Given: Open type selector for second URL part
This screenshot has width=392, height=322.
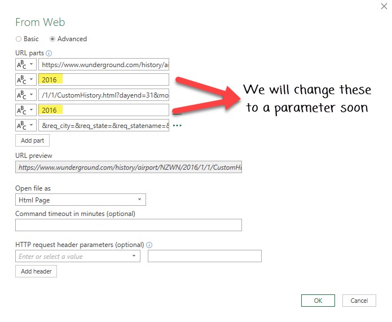Looking at the screenshot, I should click(25, 80).
